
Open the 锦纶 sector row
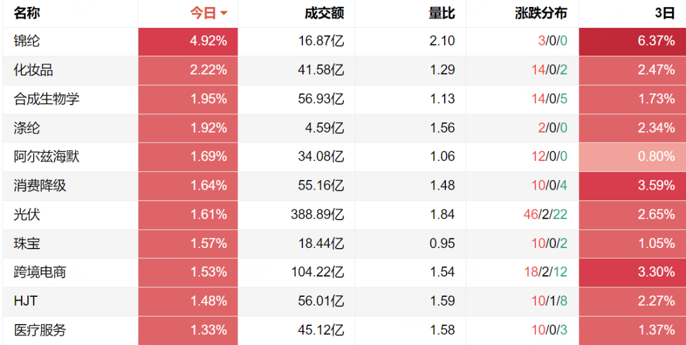click(343, 41)
